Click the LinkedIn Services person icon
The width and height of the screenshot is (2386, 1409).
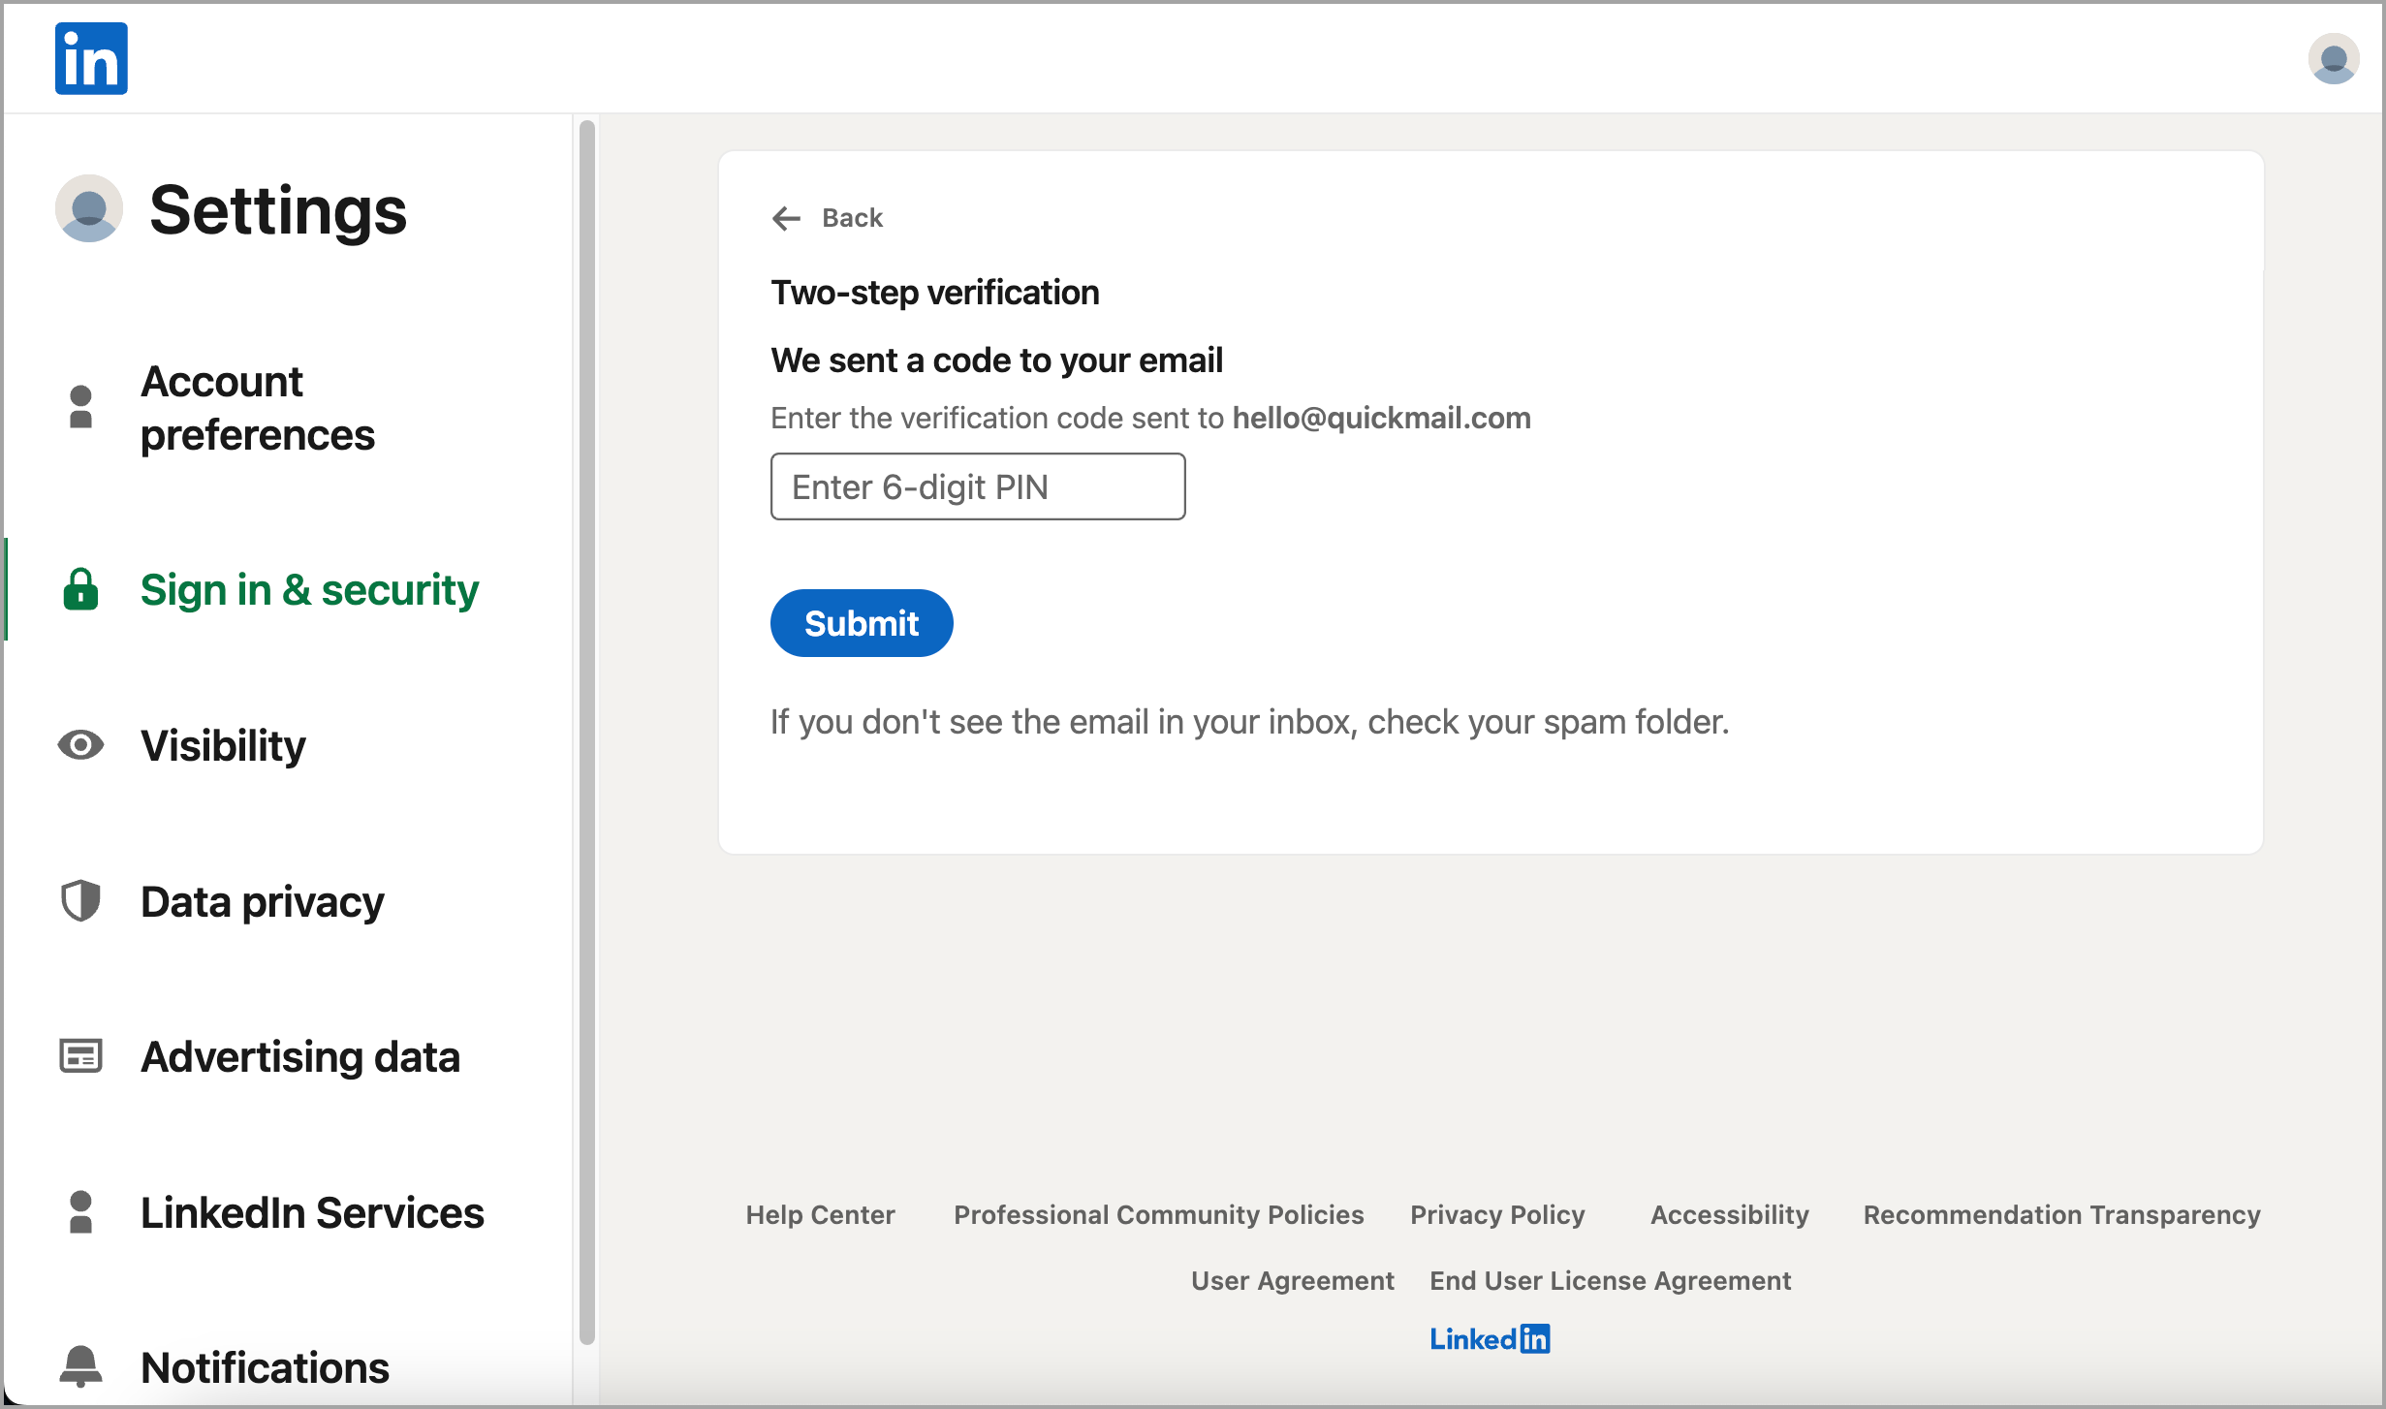tap(81, 1212)
